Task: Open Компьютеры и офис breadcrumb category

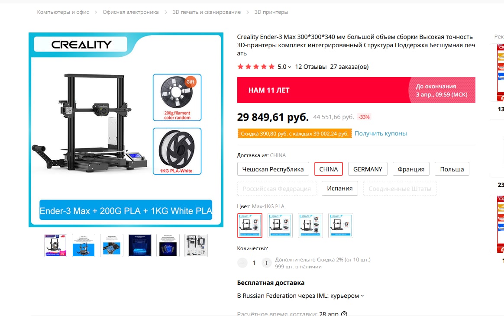Action: click(x=63, y=12)
